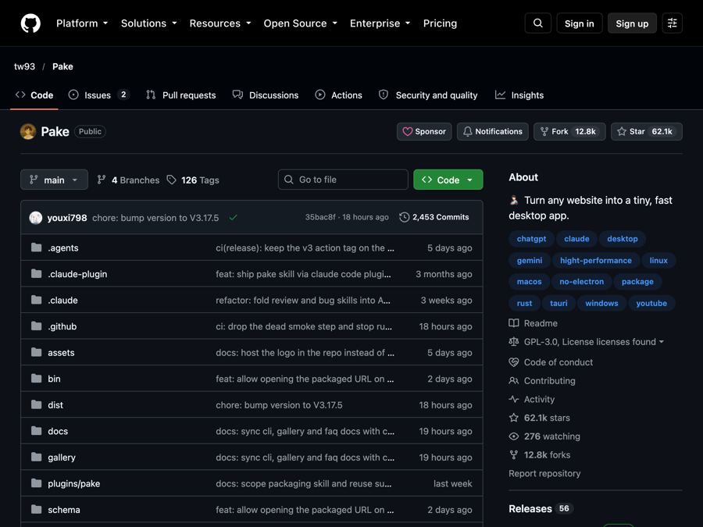Open the Releases 56 heading link
This screenshot has height=527, width=703.
pyautogui.click(x=541, y=508)
